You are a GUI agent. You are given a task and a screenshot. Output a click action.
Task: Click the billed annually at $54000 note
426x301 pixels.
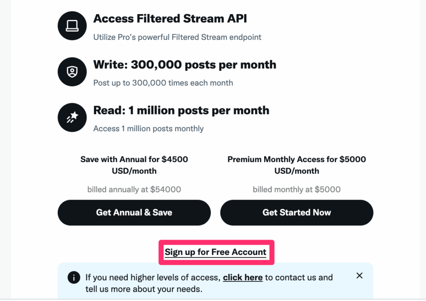tap(134, 190)
